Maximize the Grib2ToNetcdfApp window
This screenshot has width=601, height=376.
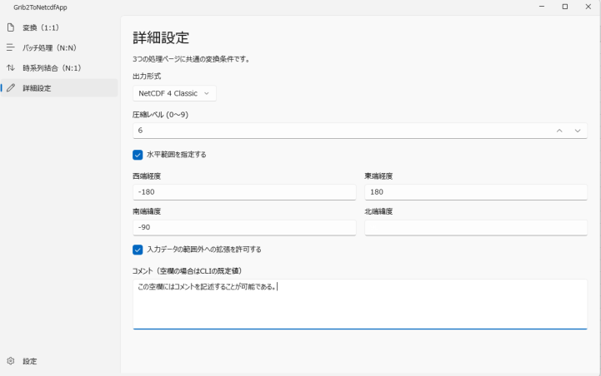coord(565,7)
